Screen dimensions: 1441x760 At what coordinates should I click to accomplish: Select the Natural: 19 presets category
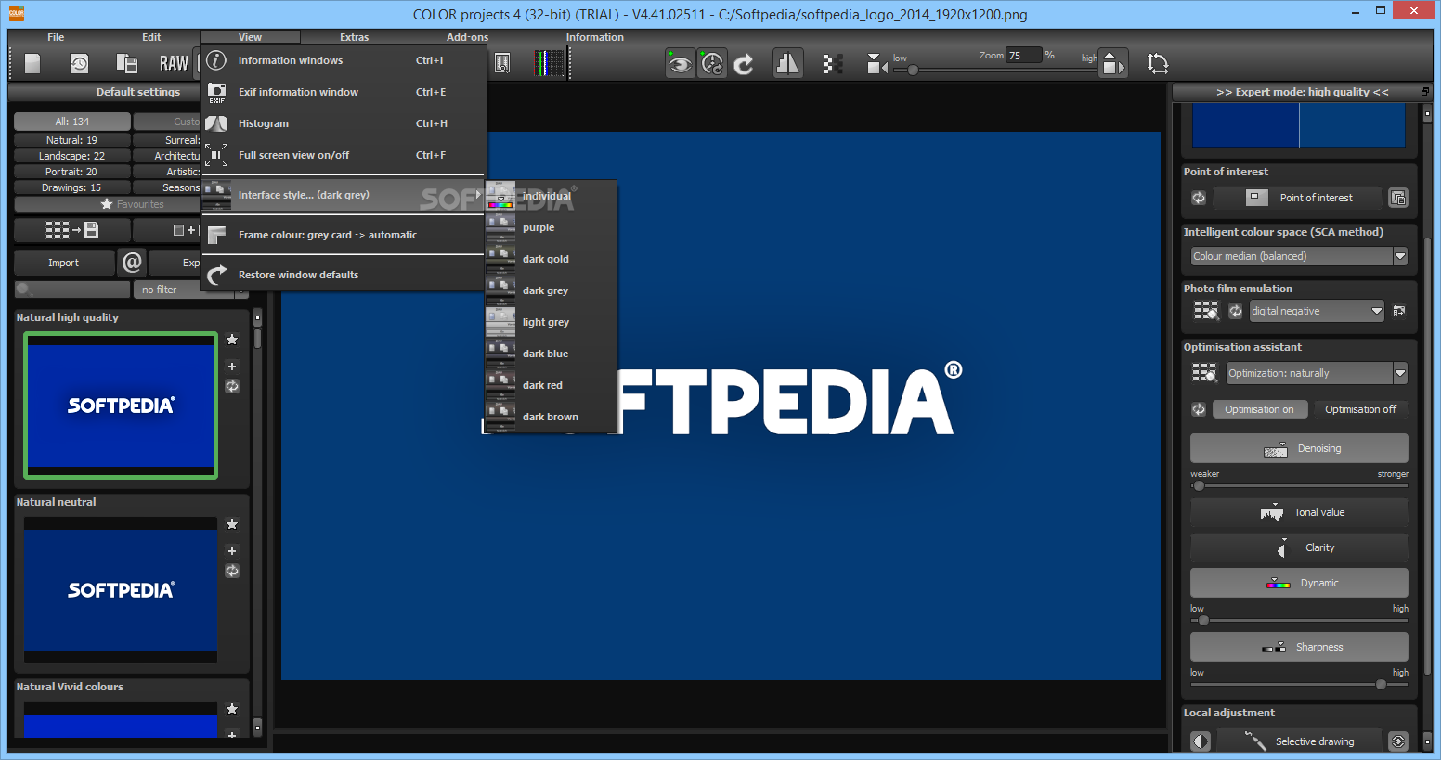point(72,140)
